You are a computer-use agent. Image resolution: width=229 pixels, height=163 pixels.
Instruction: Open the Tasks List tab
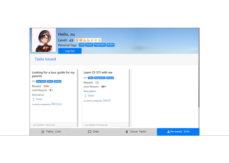51,132
